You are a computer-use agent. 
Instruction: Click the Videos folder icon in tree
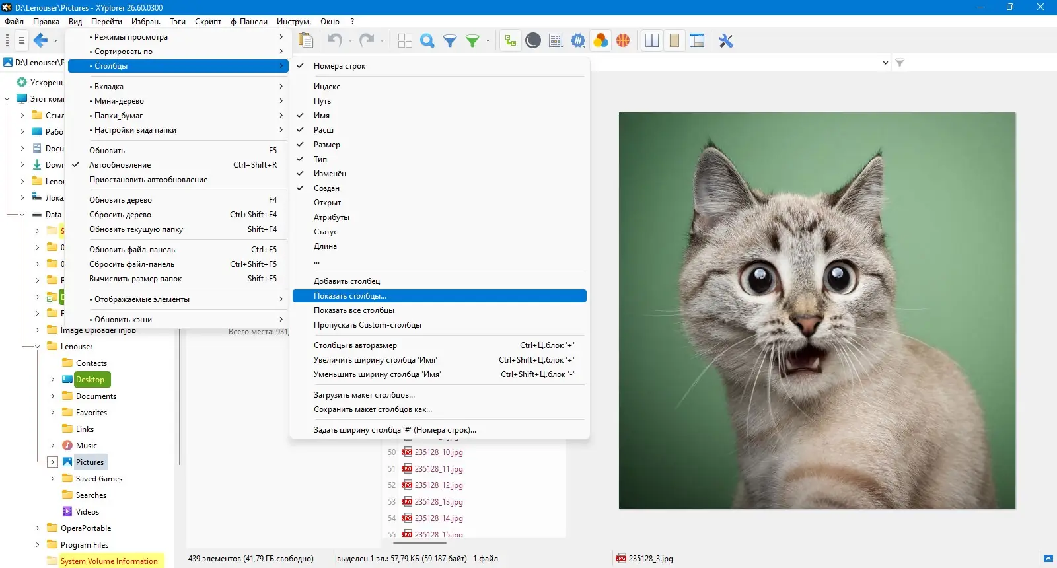pyautogui.click(x=67, y=511)
